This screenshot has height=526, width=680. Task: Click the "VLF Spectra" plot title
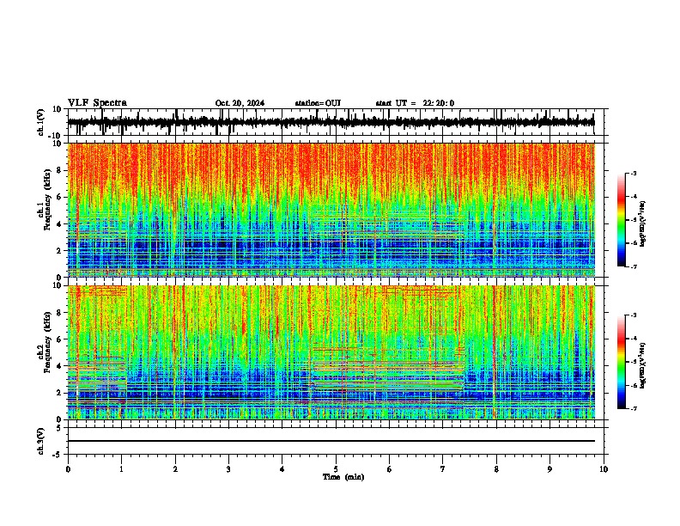(x=97, y=103)
